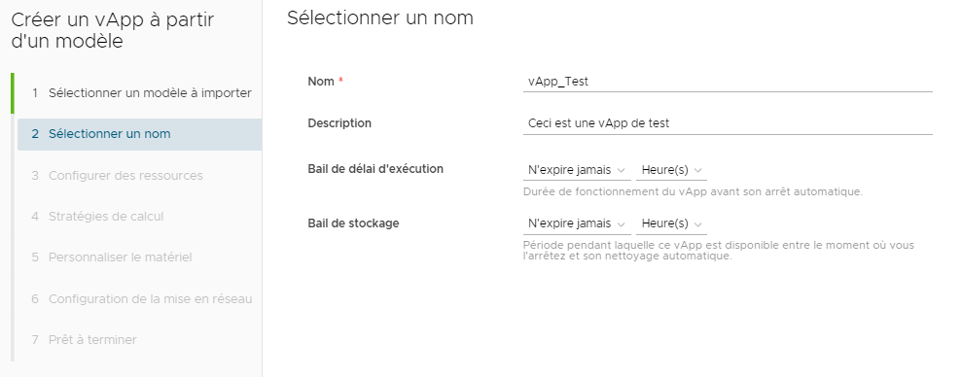Click the Bail de stockage label
Screen dimensions: 962x377
[353, 223]
